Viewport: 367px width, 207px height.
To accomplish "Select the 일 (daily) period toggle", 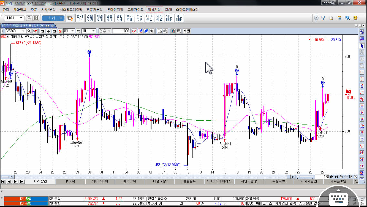I will point(43,31).
